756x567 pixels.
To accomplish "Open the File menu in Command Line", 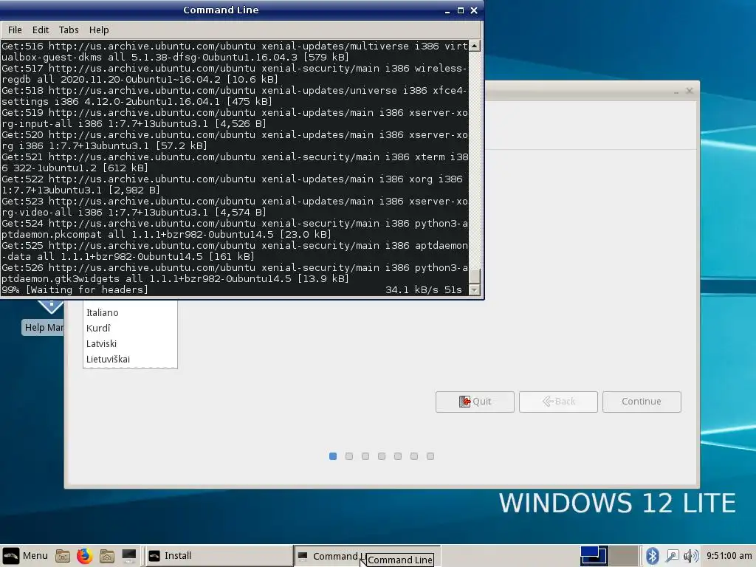I will 15,30.
